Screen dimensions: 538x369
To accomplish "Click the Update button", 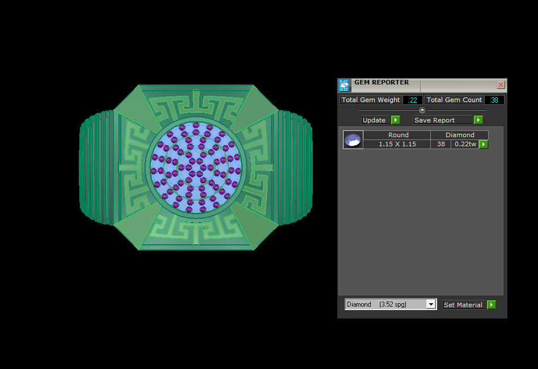I will point(375,120).
